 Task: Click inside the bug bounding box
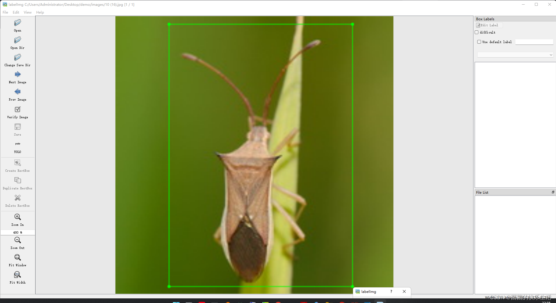point(261,155)
